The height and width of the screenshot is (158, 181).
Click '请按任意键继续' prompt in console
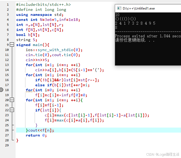(x=130, y=40)
